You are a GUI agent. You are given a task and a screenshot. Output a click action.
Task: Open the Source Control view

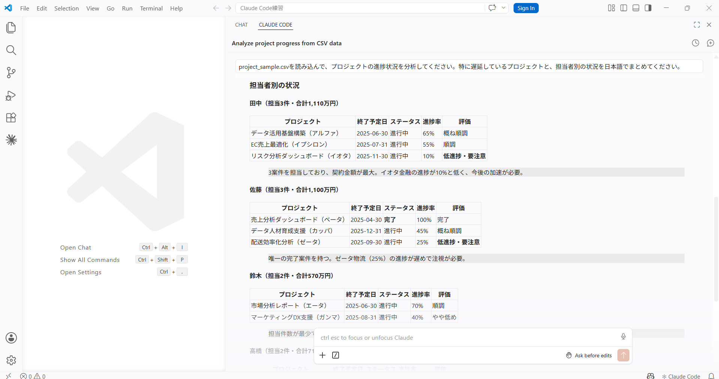pyautogui.click(x=11, y=73)
